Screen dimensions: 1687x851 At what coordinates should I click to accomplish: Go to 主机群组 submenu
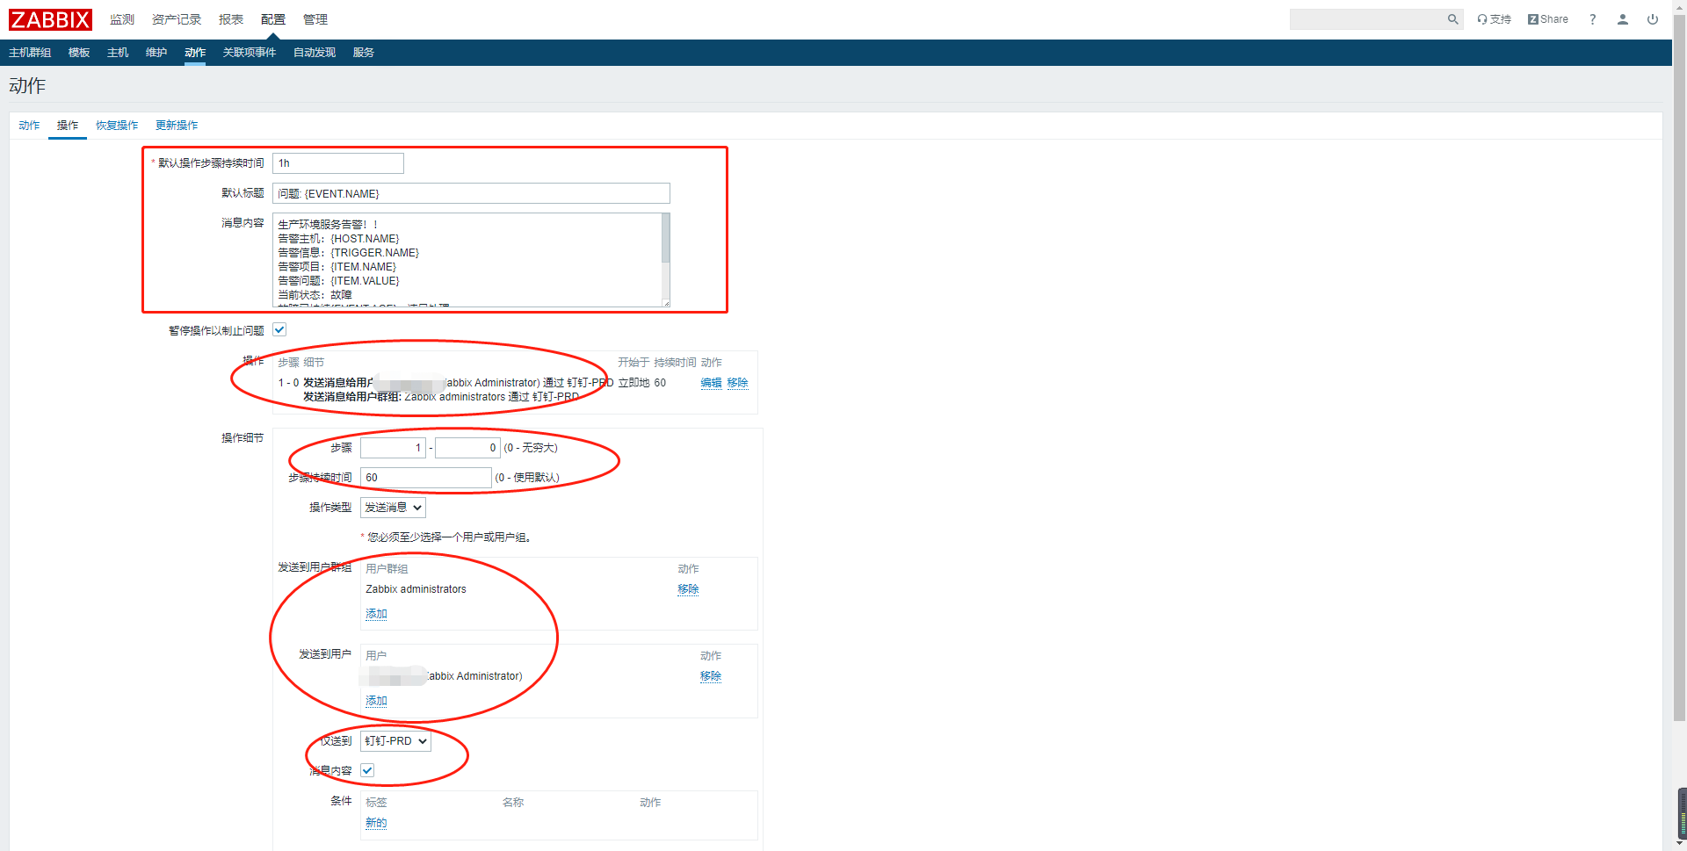coord(30,53)
